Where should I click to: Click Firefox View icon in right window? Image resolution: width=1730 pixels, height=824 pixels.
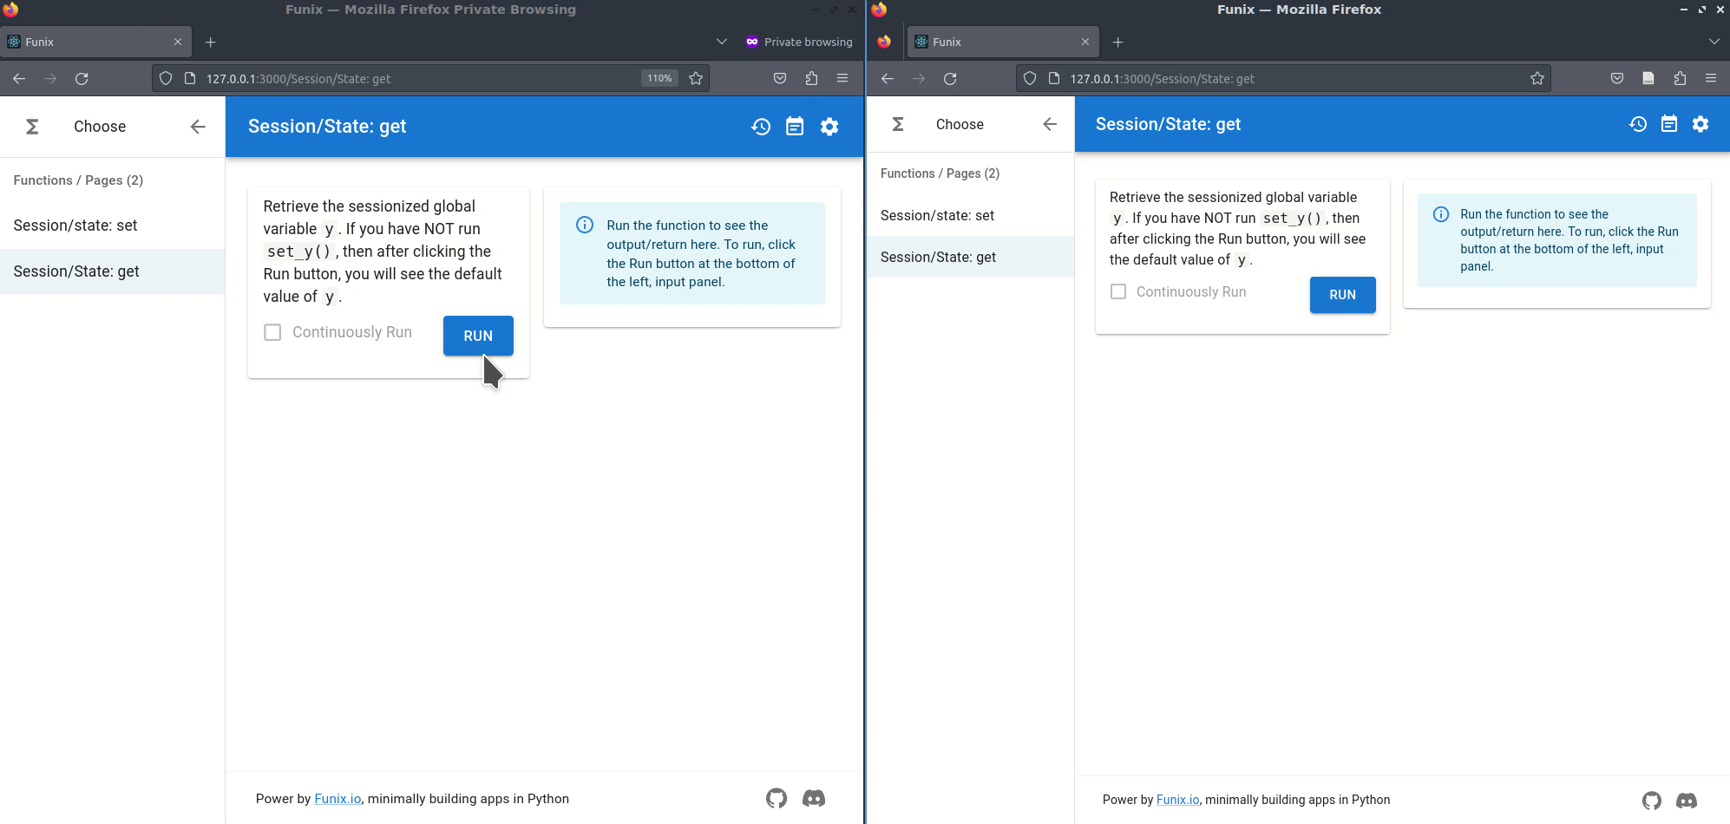click(x=884, y=42)
